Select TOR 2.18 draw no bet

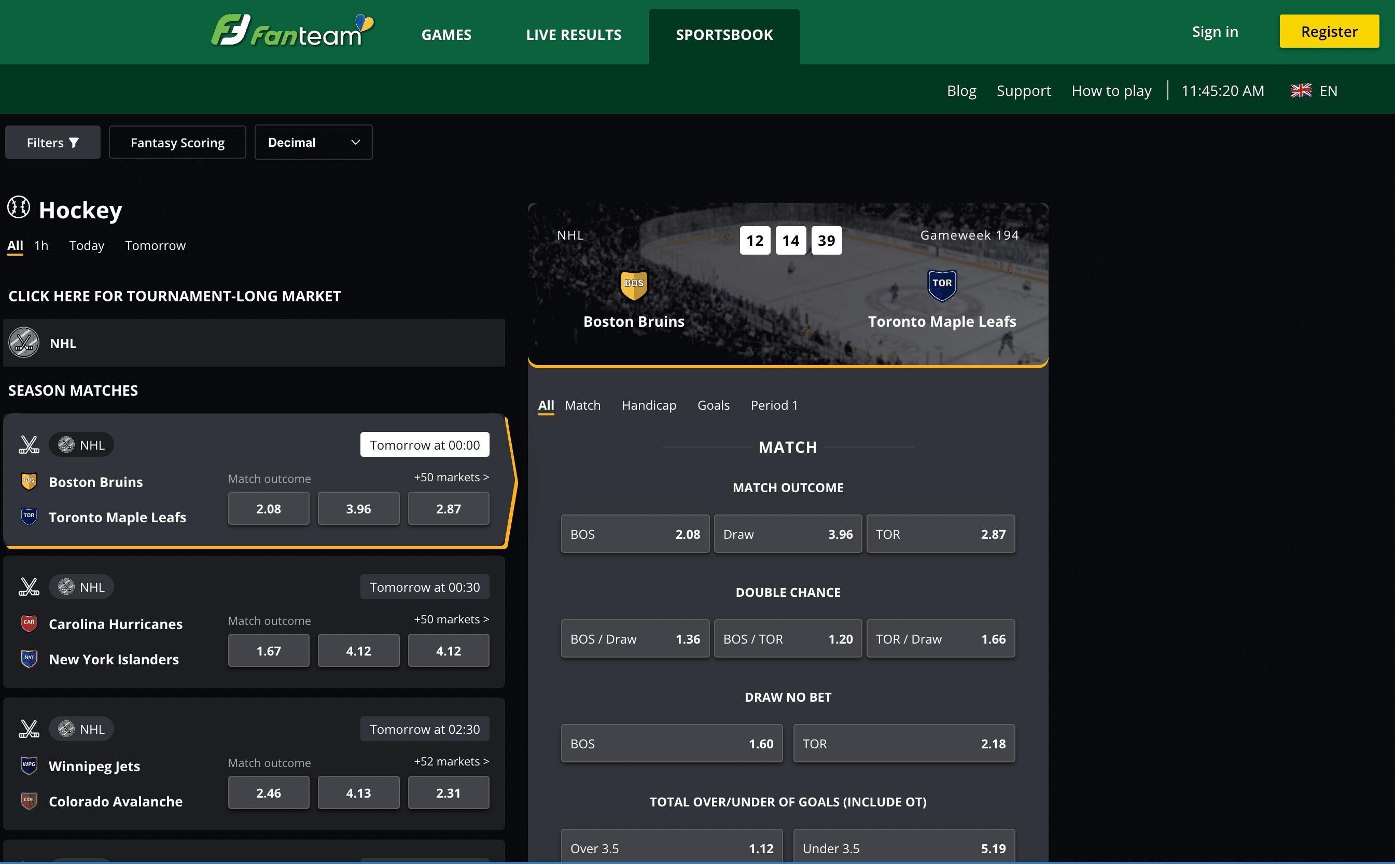coord(904,744)
